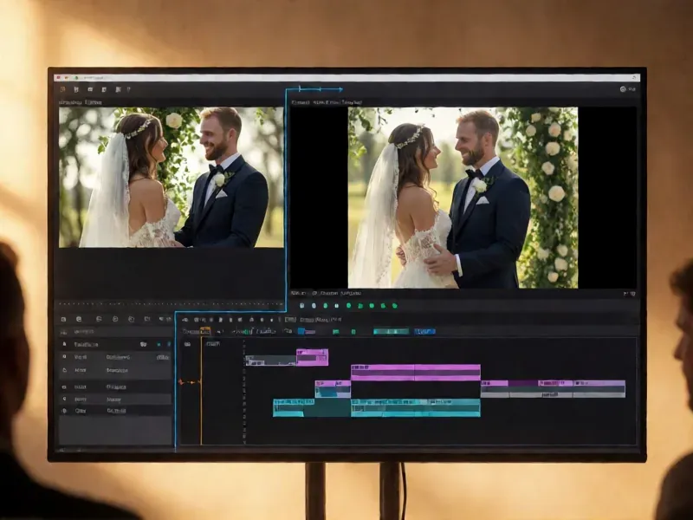This screenshot has width=693, height=520.
Task: Click the rightmost green transport button under the program monitor
Action: [x=395, y=306]
